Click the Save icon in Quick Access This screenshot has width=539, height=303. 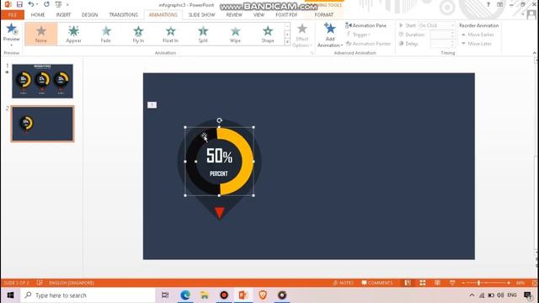coord(19,4)
